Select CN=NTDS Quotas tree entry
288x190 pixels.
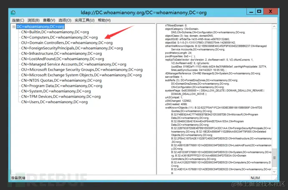click(61, 80)
